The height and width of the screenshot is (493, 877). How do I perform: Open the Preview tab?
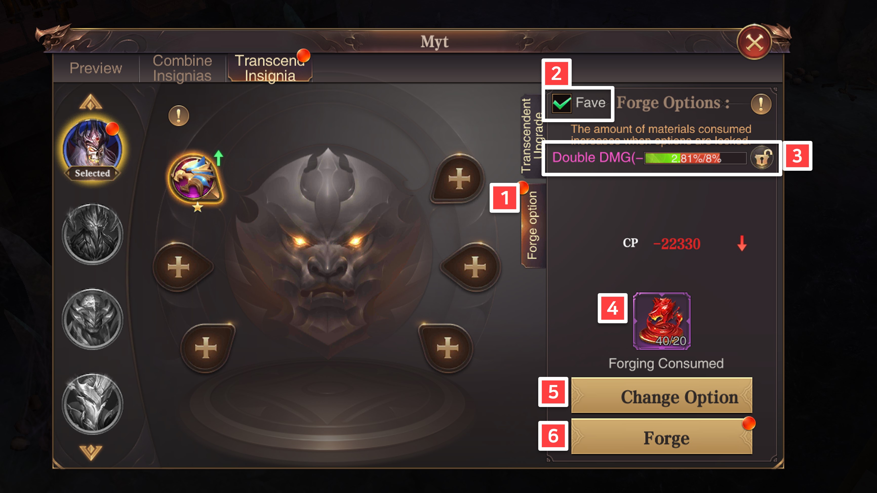click(x=96, y=68)
